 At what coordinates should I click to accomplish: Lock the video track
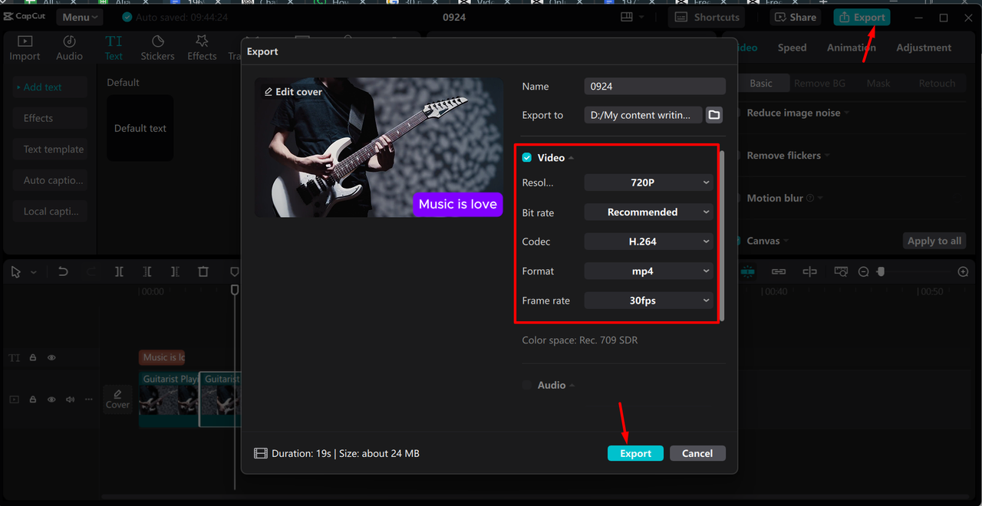[33, 399]
